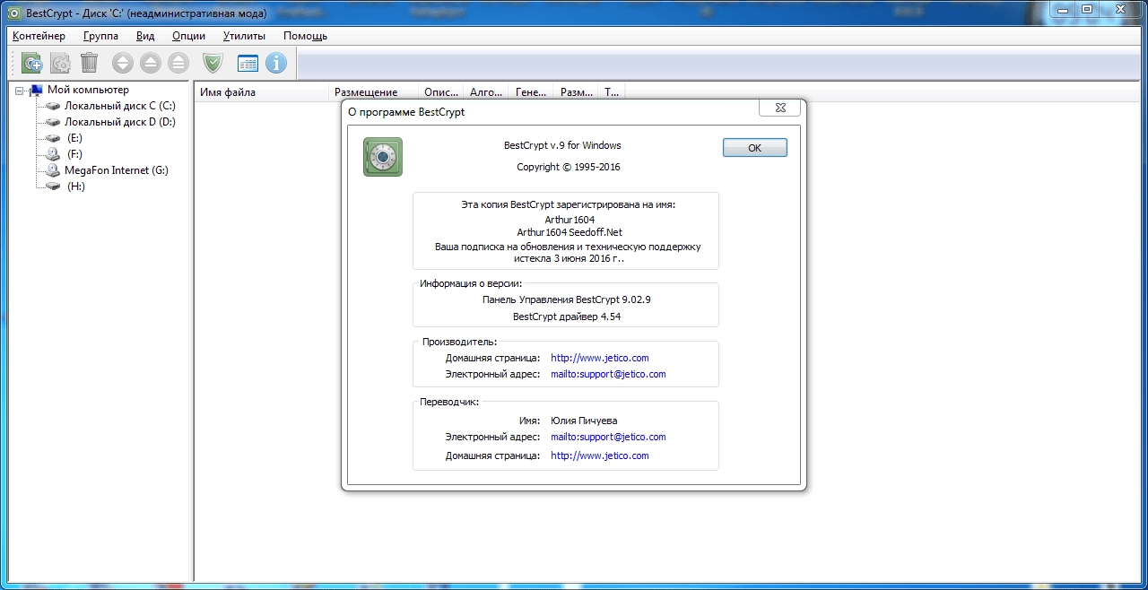Select the (F:) drive label
Screen dimensions: 1148x590
pyautogui.click(x=74, y=154)
